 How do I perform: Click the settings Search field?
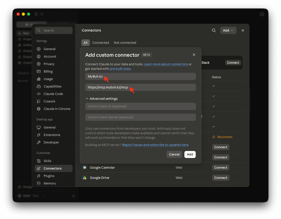tap(54, 30)
